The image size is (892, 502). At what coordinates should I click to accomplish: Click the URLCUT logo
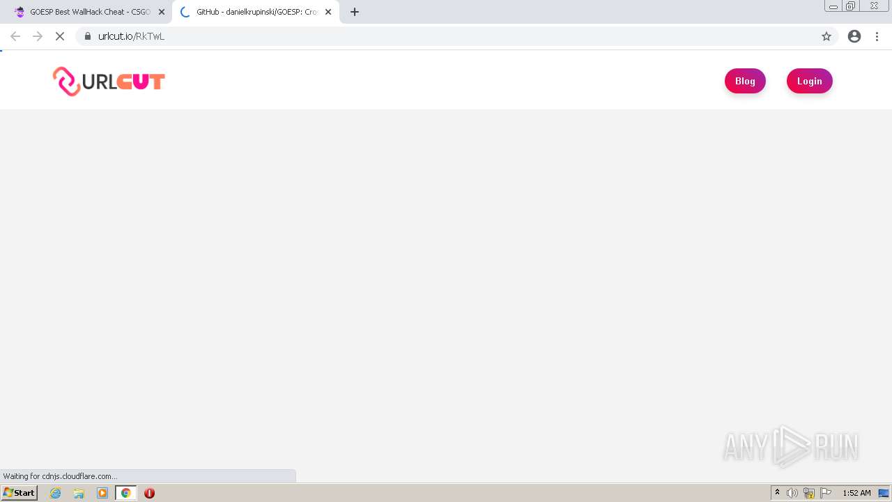pos(109,82)
